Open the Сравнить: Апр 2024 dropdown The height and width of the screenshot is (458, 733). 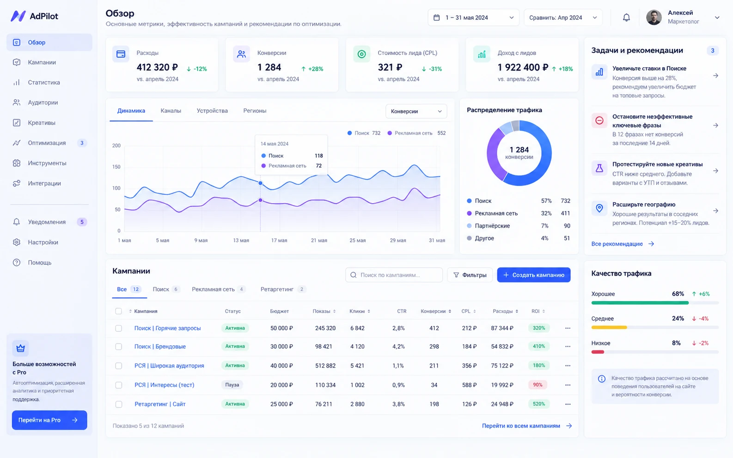[x=563, y=18]
